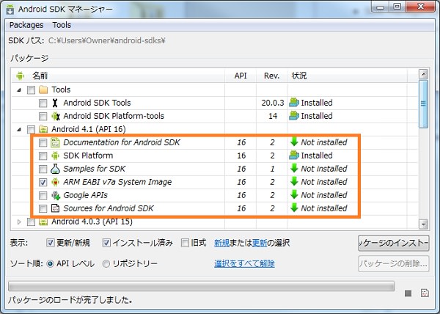Screen dimensions: 440x314
Task: Open the log window icon at bottom right
Action: (425, 293)
